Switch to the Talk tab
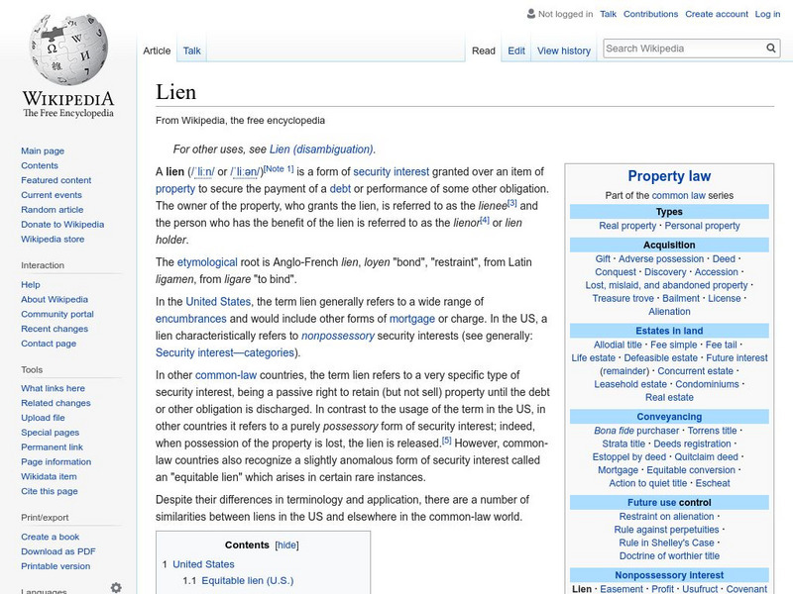Image resolution: width=793 pixels, height=594 pixels. tap(191, 50)
